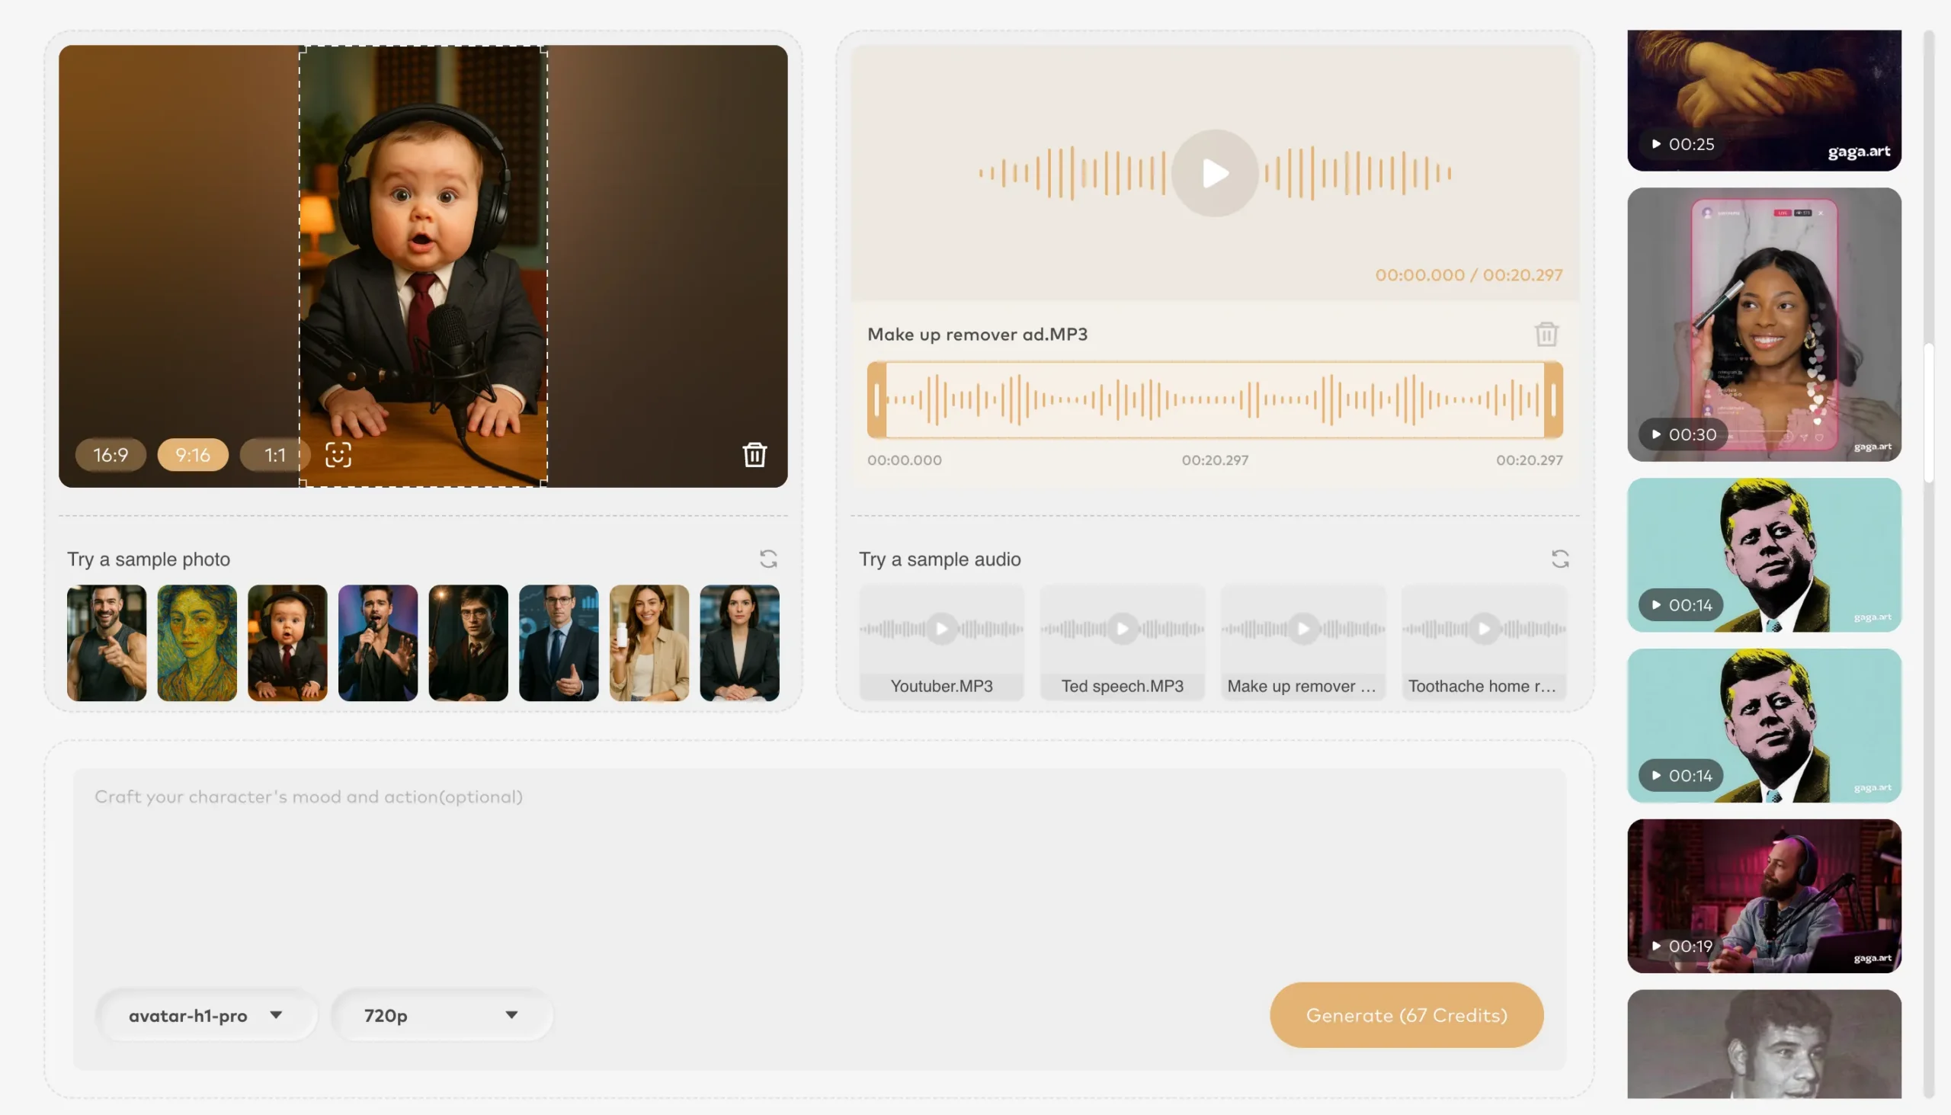Delete the uploaded baby photo

click(x=754, y=454)
